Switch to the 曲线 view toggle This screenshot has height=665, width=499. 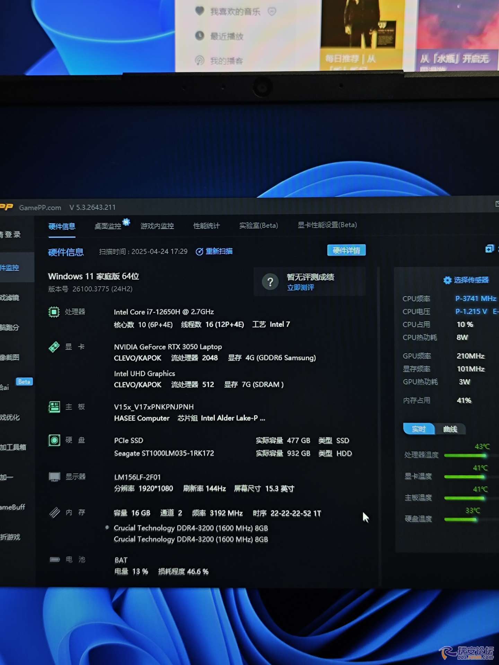(450, 429)
